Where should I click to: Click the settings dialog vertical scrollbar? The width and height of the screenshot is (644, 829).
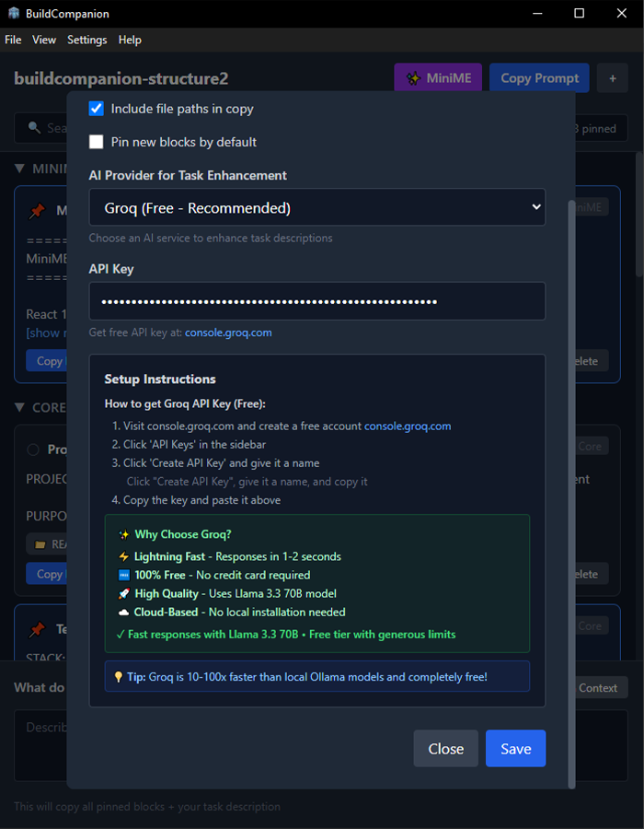tap(570, 495)
